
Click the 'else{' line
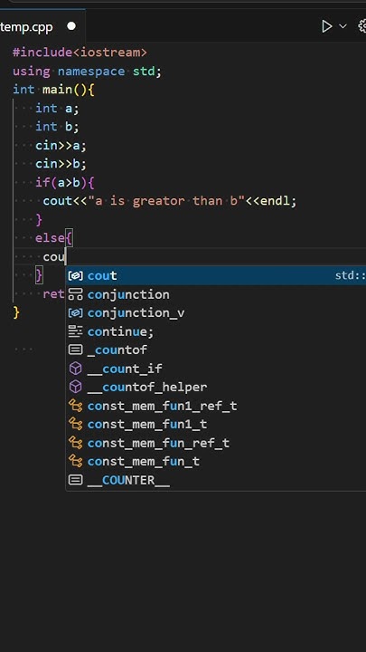(54, 238)
